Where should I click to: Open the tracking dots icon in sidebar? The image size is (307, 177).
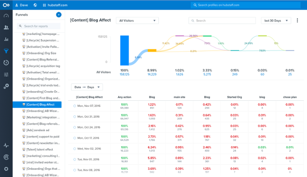click(6, 86)
